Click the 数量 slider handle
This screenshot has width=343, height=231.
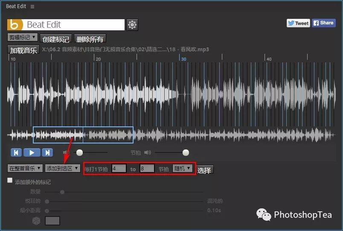point(62,192)
